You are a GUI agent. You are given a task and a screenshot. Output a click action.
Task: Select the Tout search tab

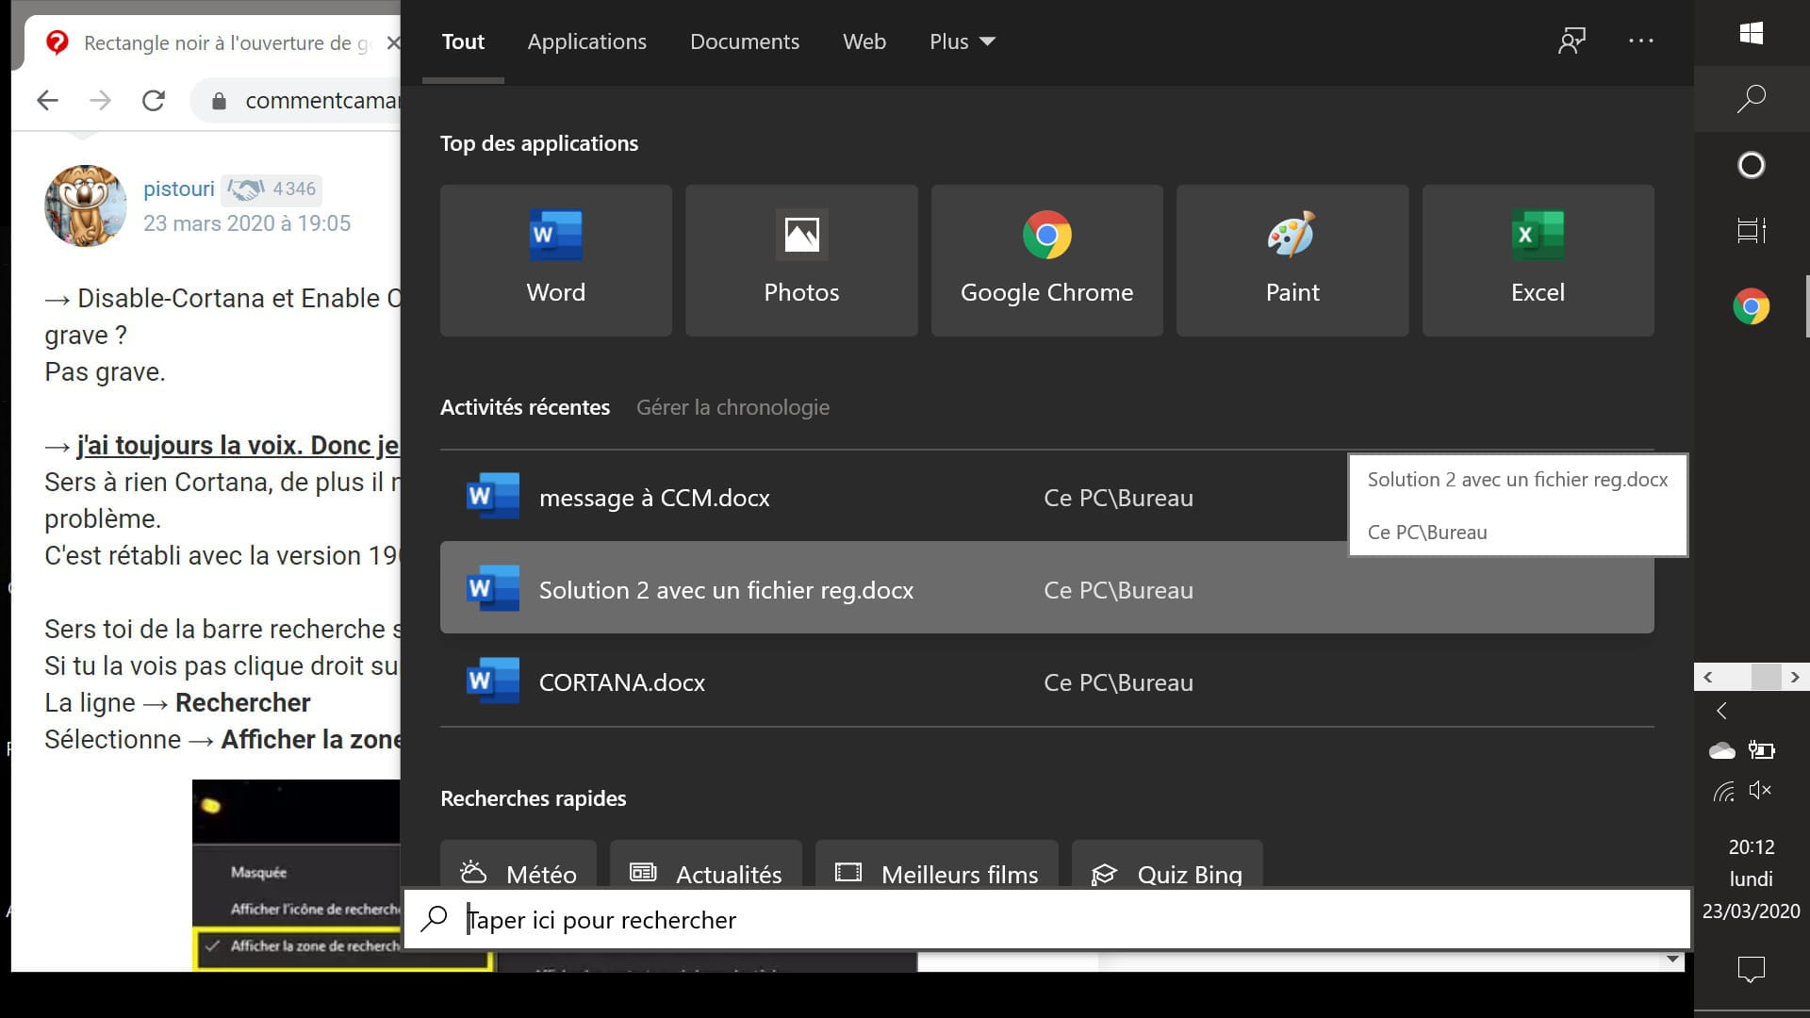tap(463, 41)
